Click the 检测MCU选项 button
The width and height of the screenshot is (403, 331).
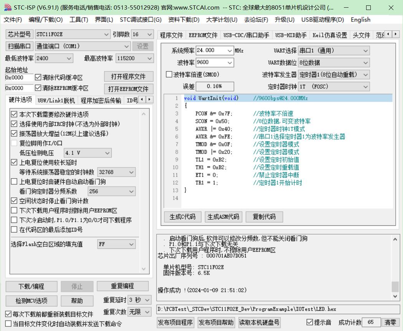[31, 301]
